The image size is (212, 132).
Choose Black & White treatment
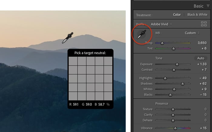pyautogui.click(x=197, y=15)
